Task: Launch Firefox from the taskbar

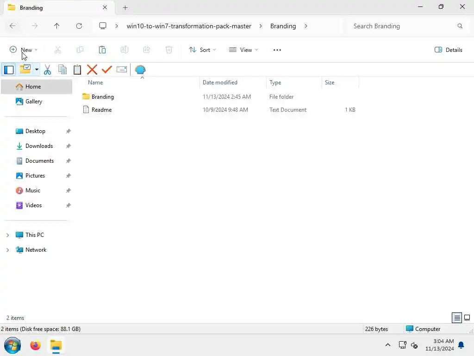Action: 35,345
